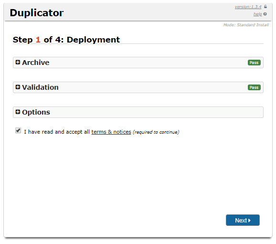276x244 pixels.
Task: Click the (required to continue) note
Action: 156,132
